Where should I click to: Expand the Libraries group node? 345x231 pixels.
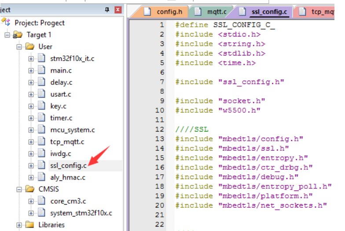coord(19,225)
